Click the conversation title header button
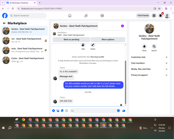 coord(76,26)
